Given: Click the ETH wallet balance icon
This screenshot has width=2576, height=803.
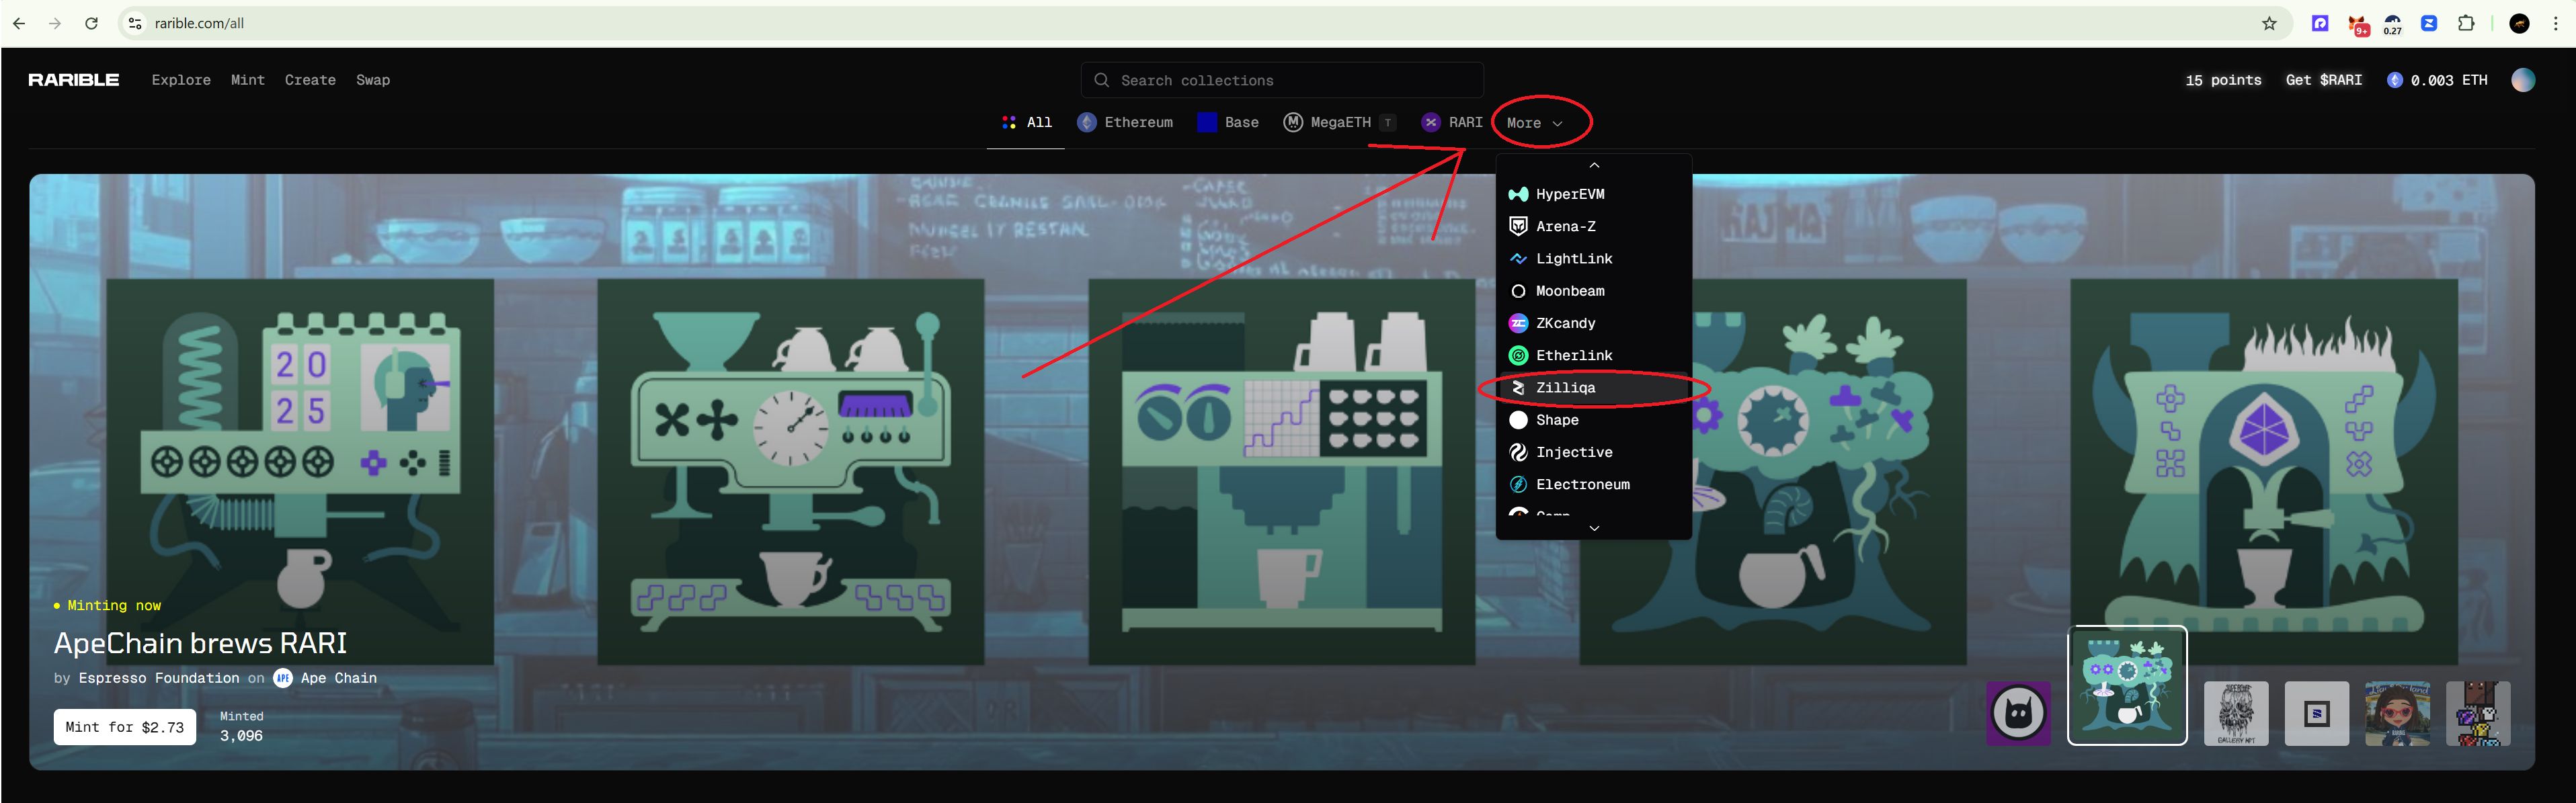Looking at the screenshot, I should pyautogui.click(x=2394, y=80).
